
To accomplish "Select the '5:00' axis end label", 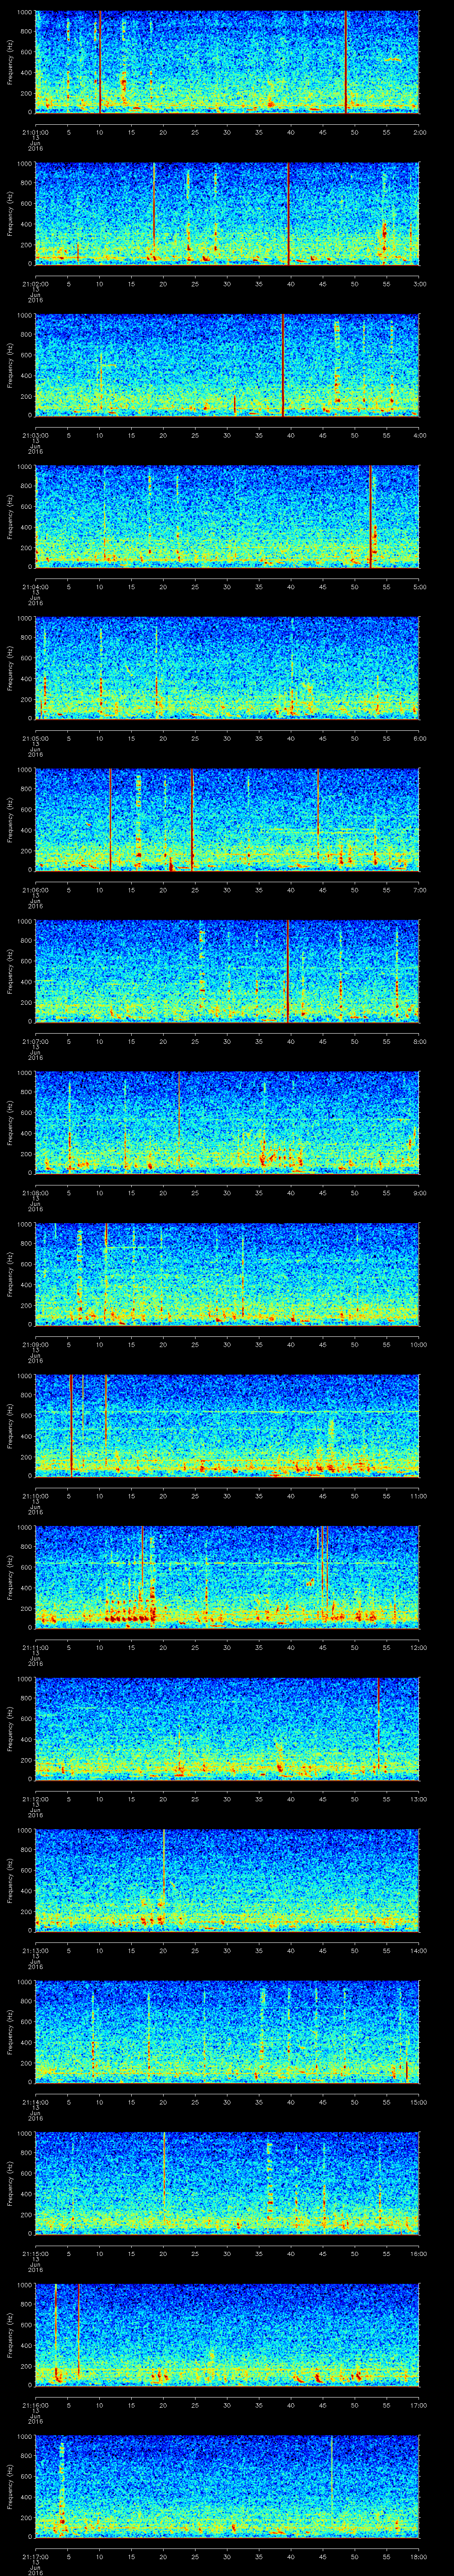I will coord(419,586).
